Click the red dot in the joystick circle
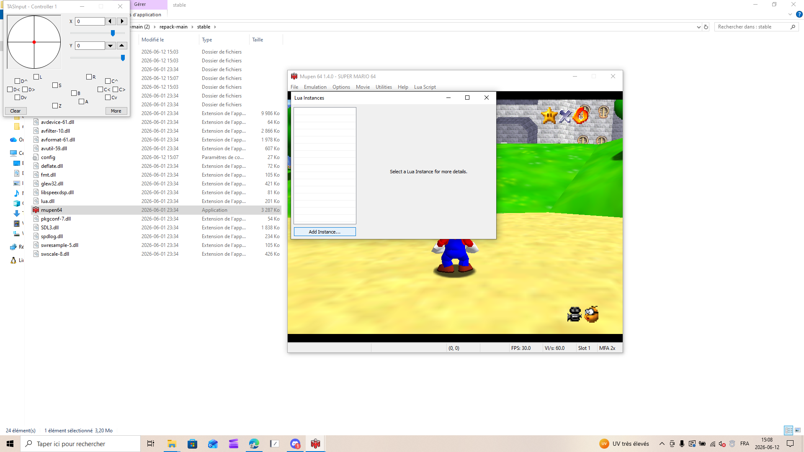This screenshot has height=452, width=804. (x=34, y=42)
